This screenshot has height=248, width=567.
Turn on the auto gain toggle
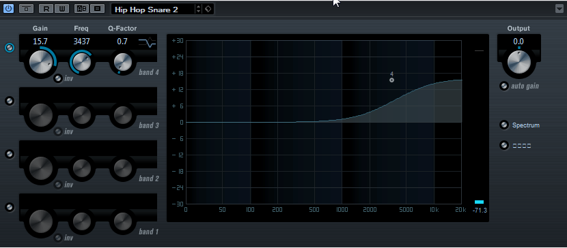[x=504, y=86]
